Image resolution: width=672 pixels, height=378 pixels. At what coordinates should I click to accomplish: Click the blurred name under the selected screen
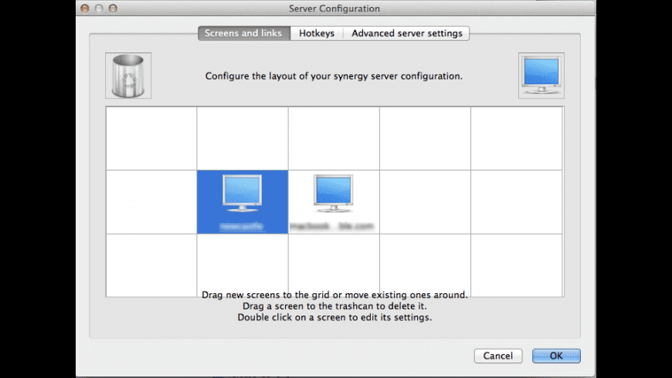(x=242, y=227)
